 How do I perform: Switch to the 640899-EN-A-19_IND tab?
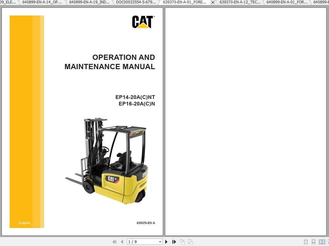(89, 2)
